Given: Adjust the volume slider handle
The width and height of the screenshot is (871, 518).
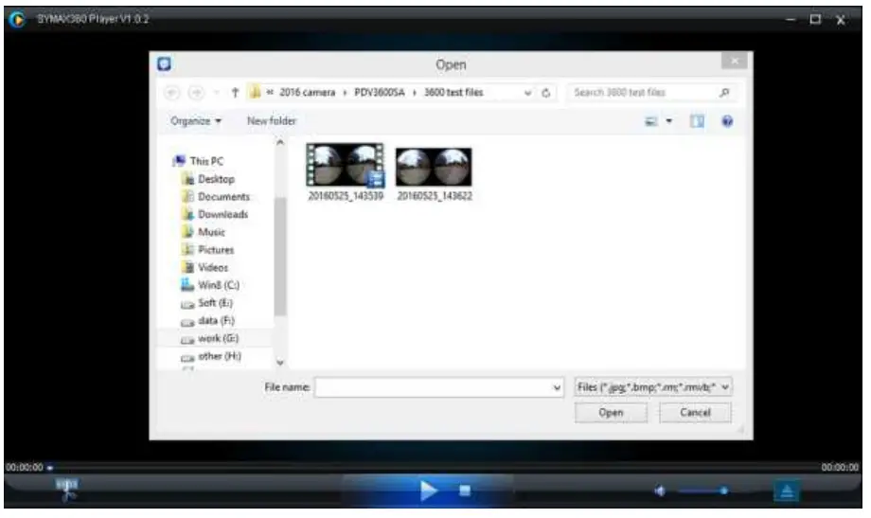Looking at the screenshot, I should pyautogui.click(x=724, y=491).
